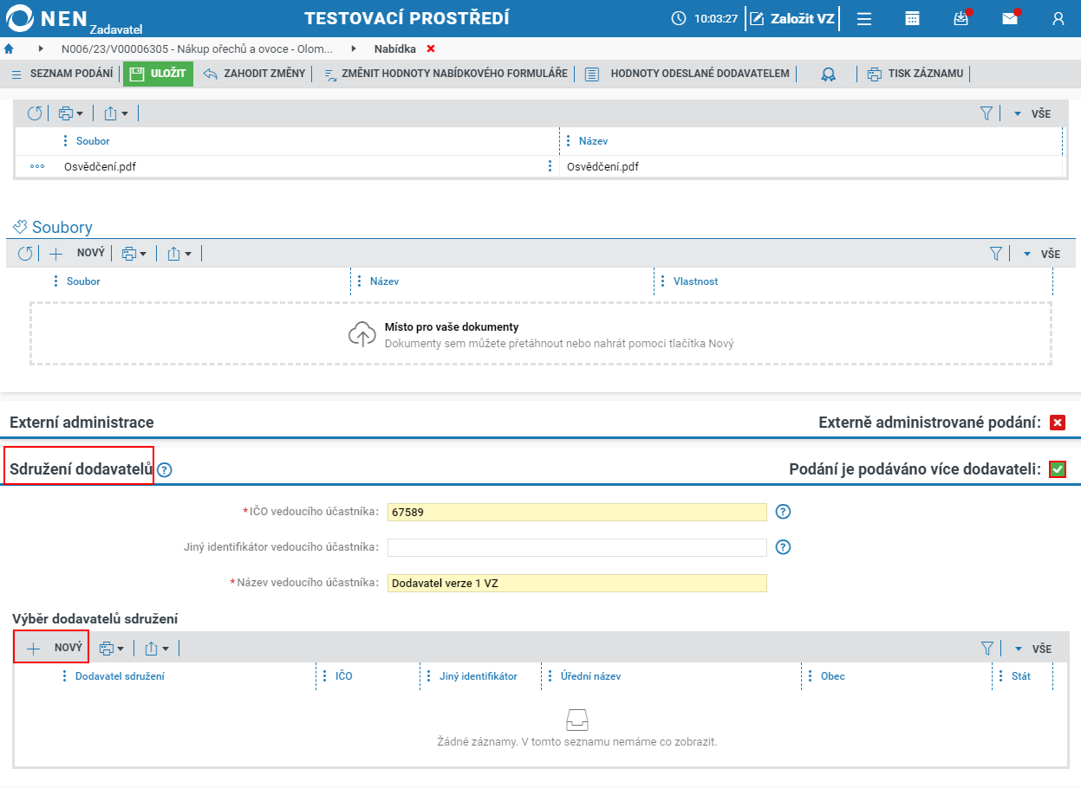Screen dimensions: 1081x788
Task: Open export dropdown in top file list toolbar
Action: (x=115, y=113)
